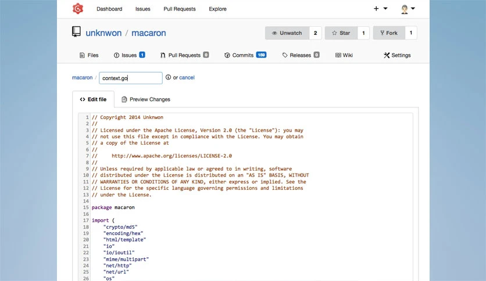Image resolution: width=486 pixels, height=281 pixels.
Task: Click the Releases count badge 0
Action: (x=316, y=55)
